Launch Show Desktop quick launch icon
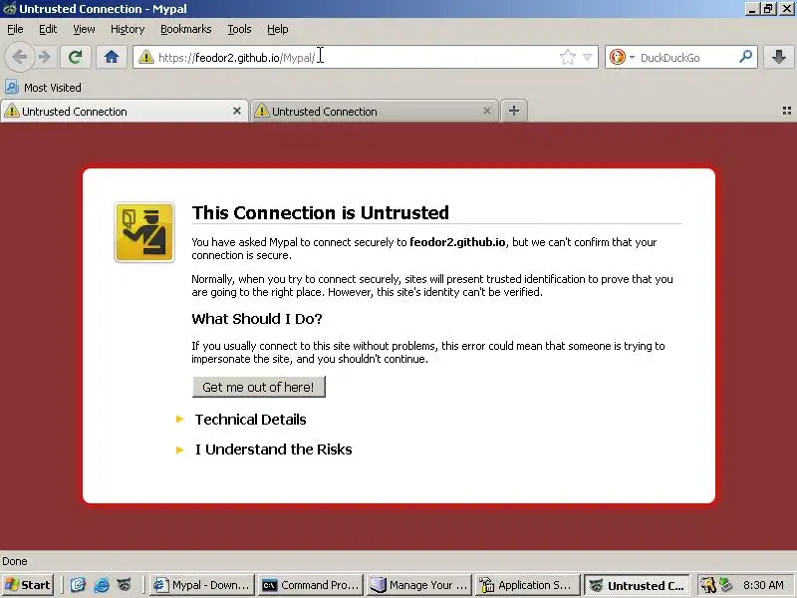797x598 pixels. click(x=78, y=585)
